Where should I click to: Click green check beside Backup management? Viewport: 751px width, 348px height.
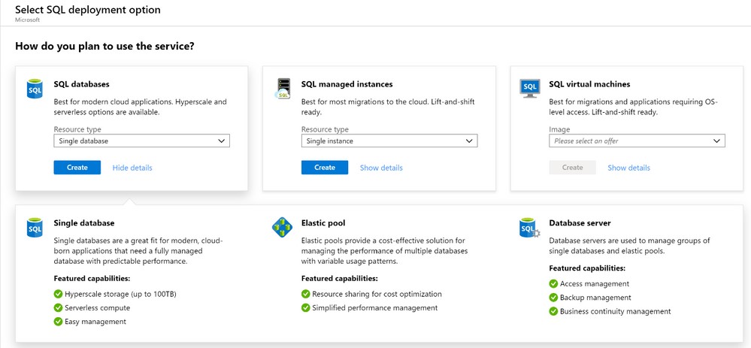[x=553, y=297]
